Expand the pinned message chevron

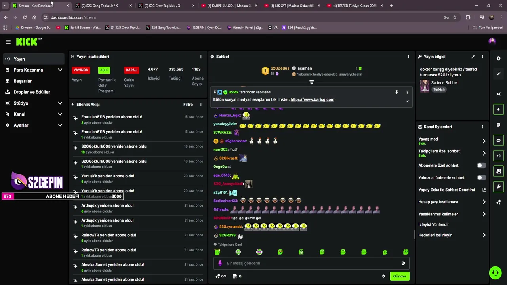407,101
